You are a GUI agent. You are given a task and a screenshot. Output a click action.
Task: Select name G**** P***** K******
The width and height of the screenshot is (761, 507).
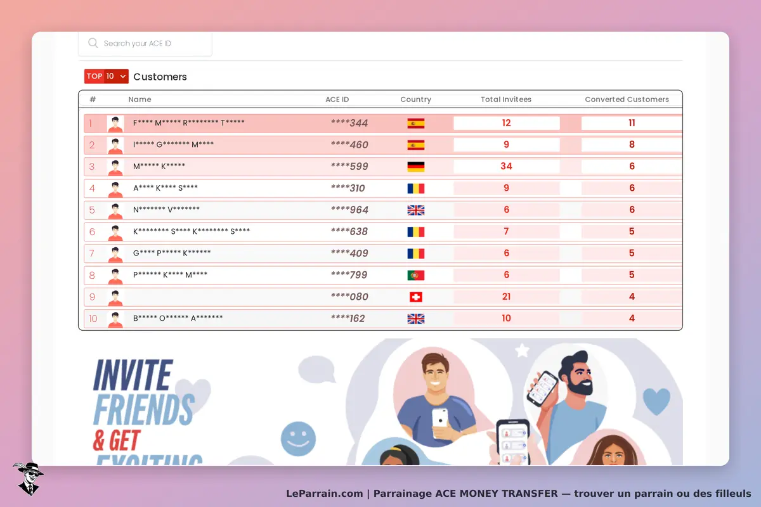pos(172,253)
